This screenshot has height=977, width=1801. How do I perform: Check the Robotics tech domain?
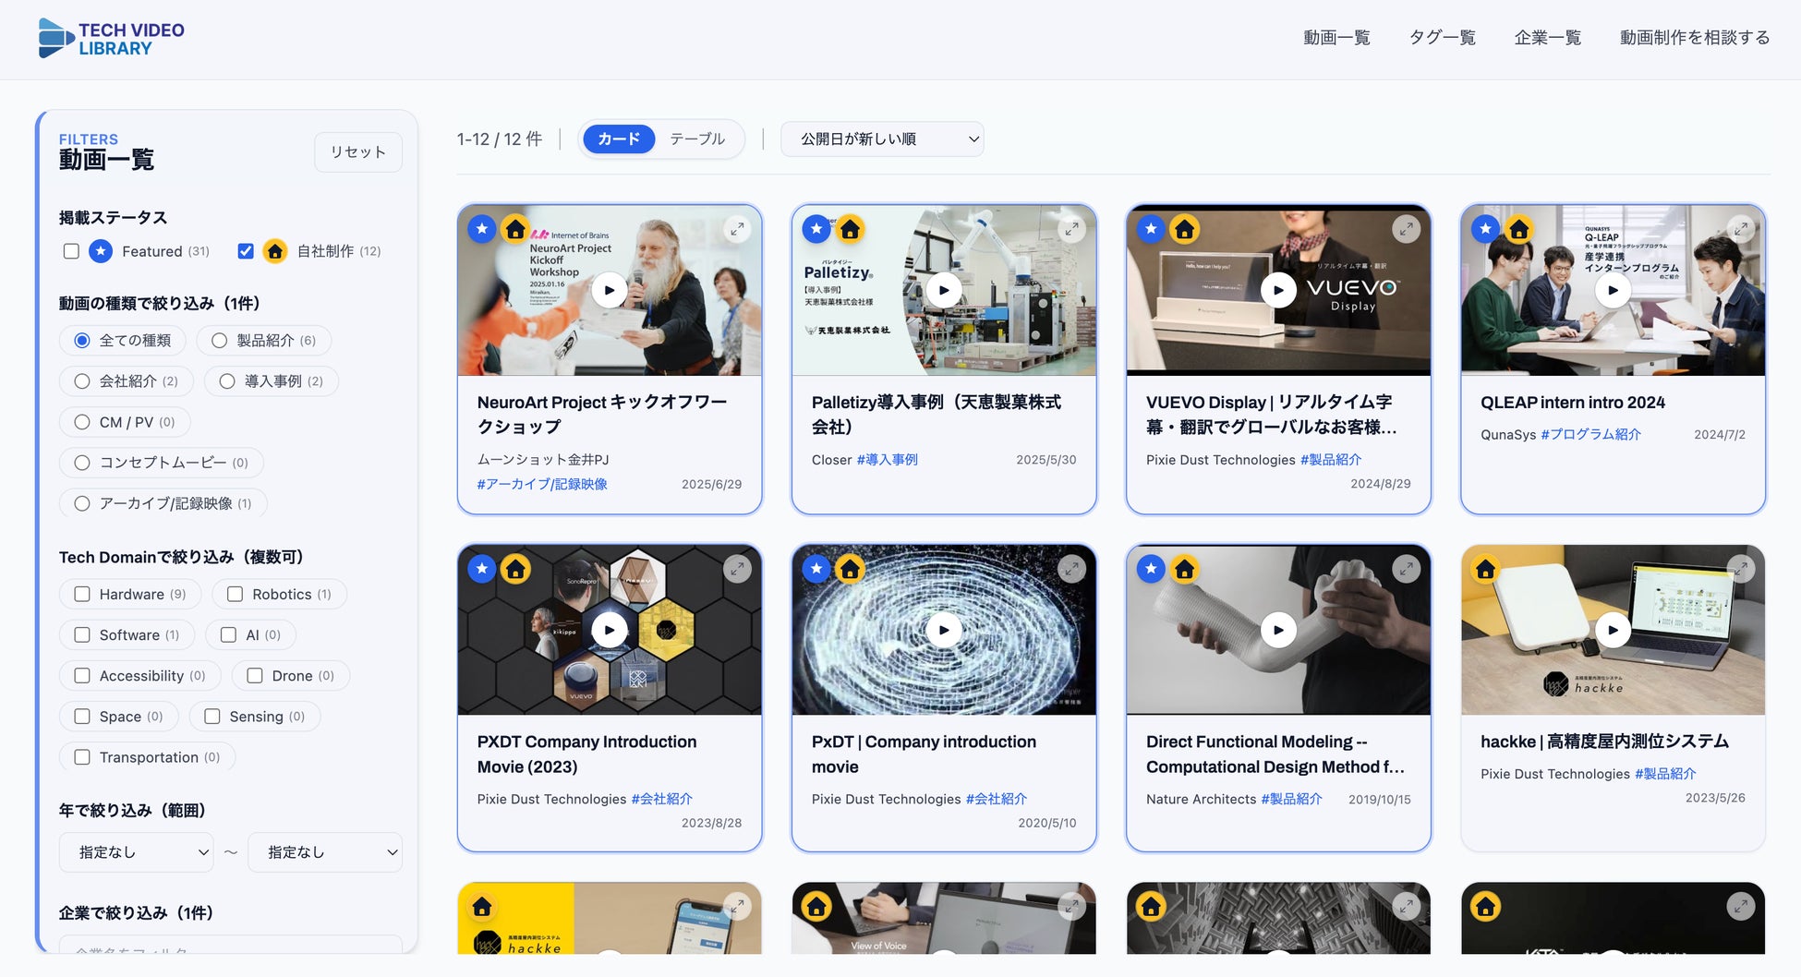236,595
